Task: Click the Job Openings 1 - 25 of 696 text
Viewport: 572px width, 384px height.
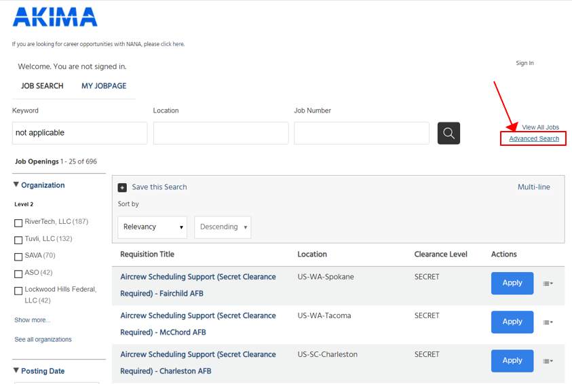Action: [x=56, y=161]
